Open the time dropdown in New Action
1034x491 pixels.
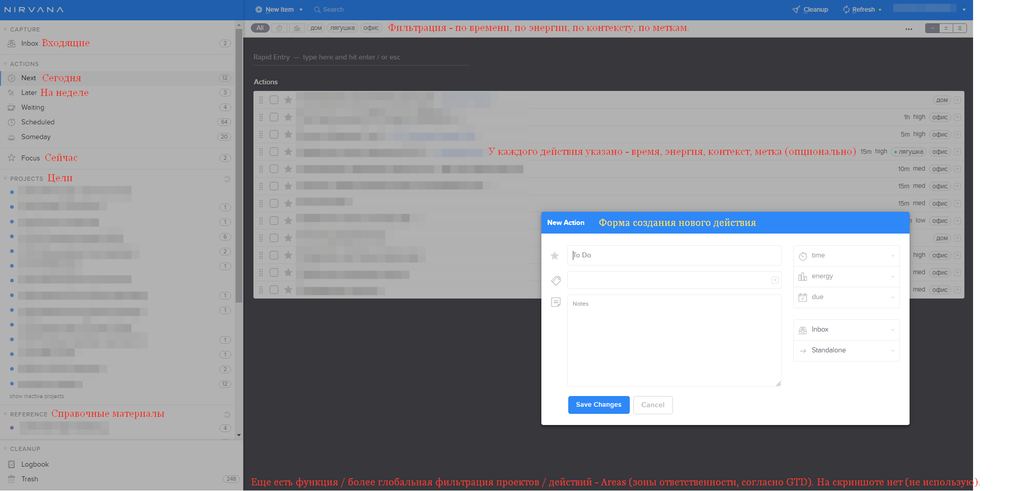tap(846, 256)
